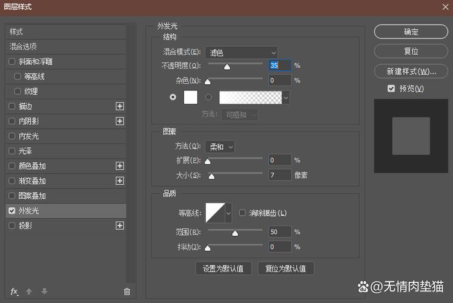453x303 pixels.
Task: Click 设置为默认值 button
Action: [x=223, y=268]
